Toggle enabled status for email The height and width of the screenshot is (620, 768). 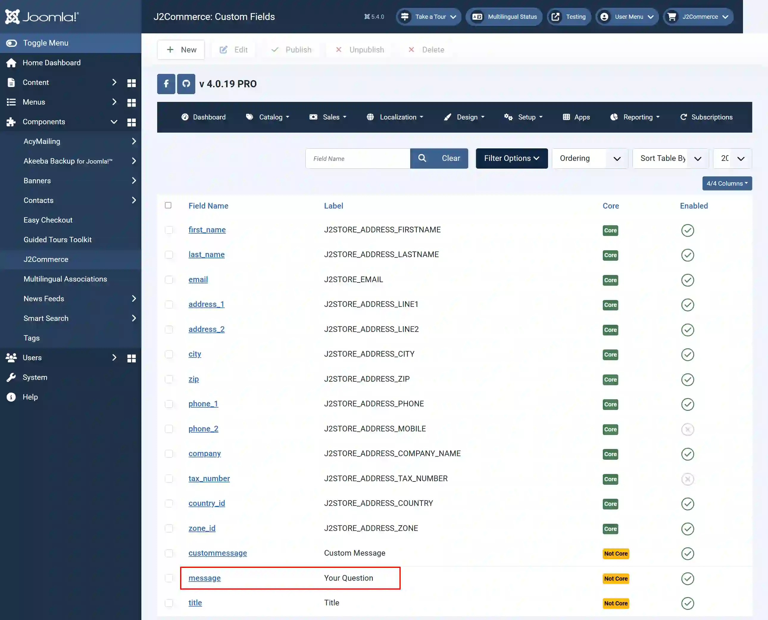687,280
